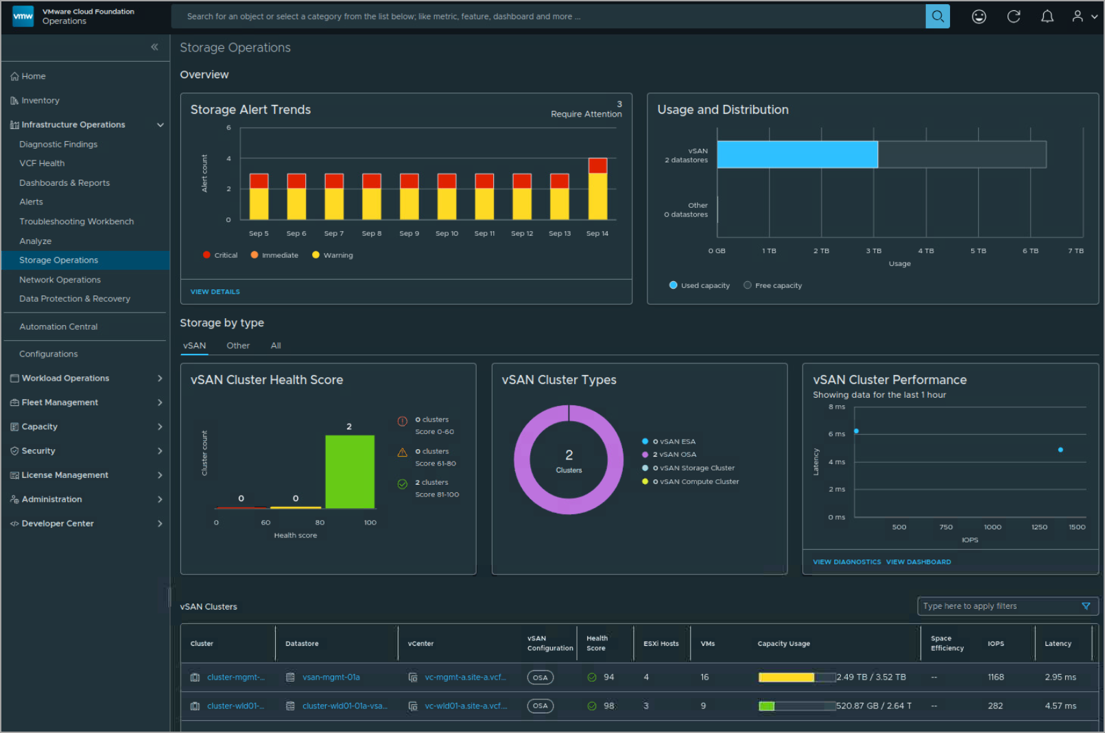Click the green score 81-100 check icon
This screenshot has height=733, width=1105.
(x=403, y=484)
